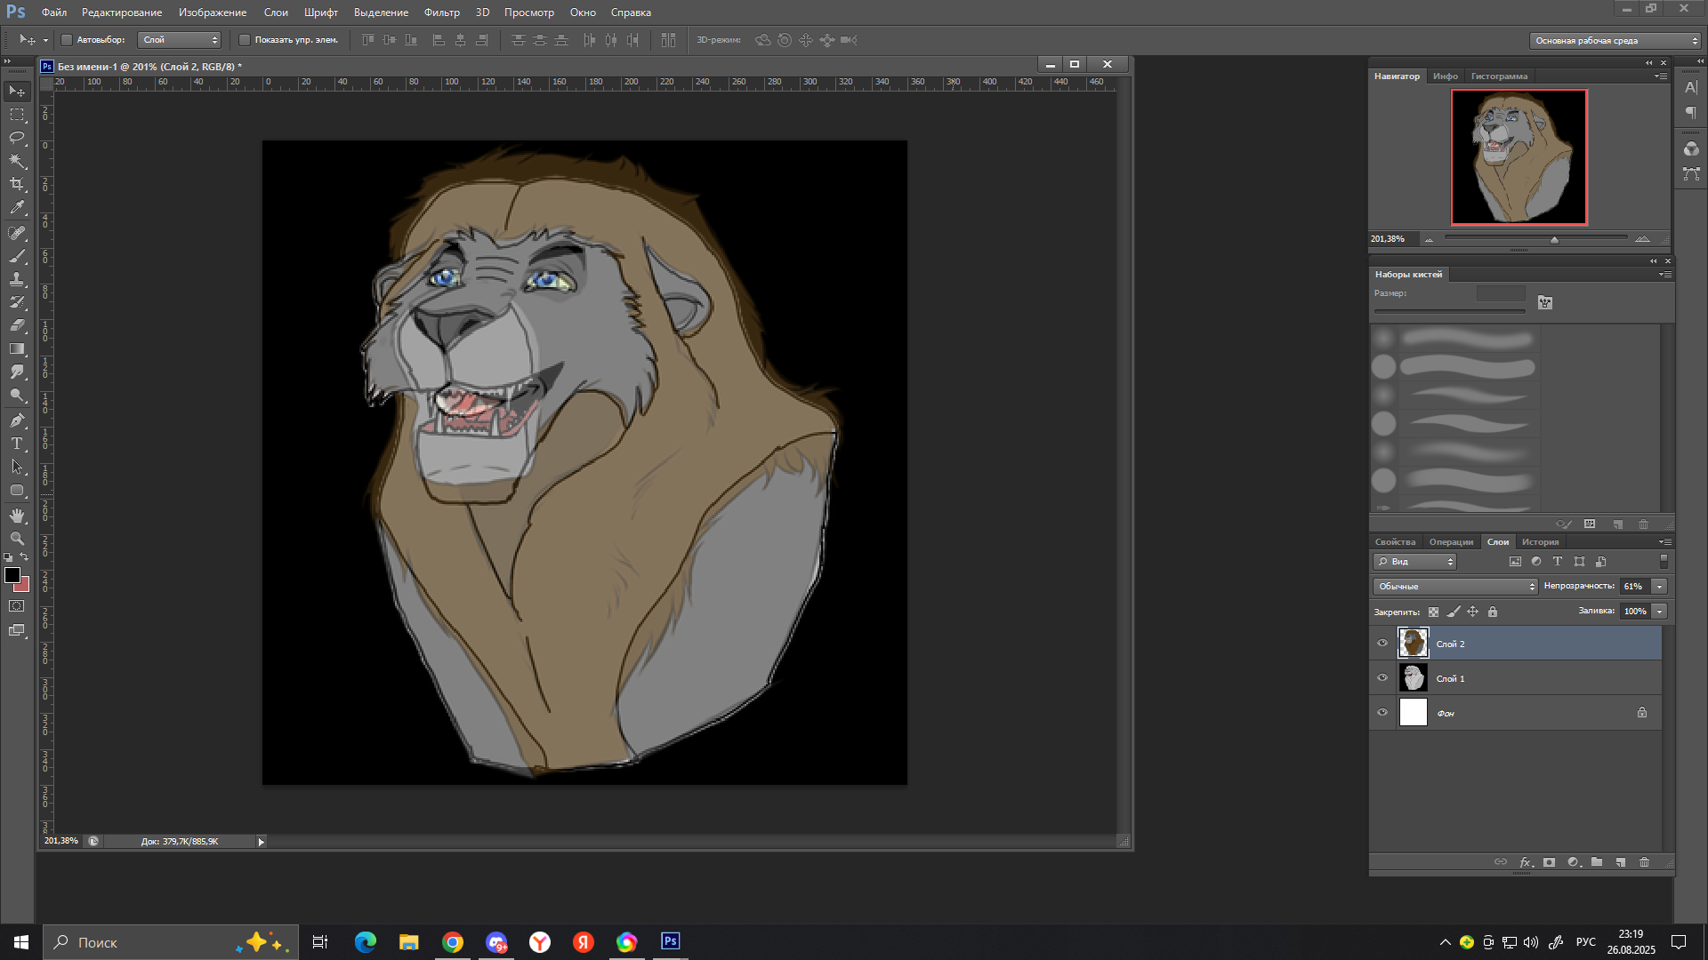Toggle the Автовыбор checkbox
Image resolution: width=1708 pixels, height=960 pixels.
point(67,40)
